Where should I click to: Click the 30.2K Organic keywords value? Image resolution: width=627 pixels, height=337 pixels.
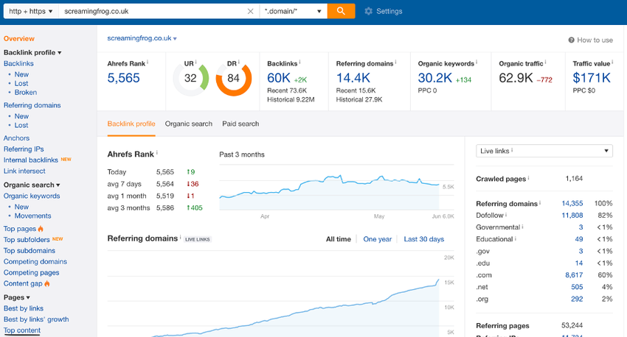click(435, 78)
